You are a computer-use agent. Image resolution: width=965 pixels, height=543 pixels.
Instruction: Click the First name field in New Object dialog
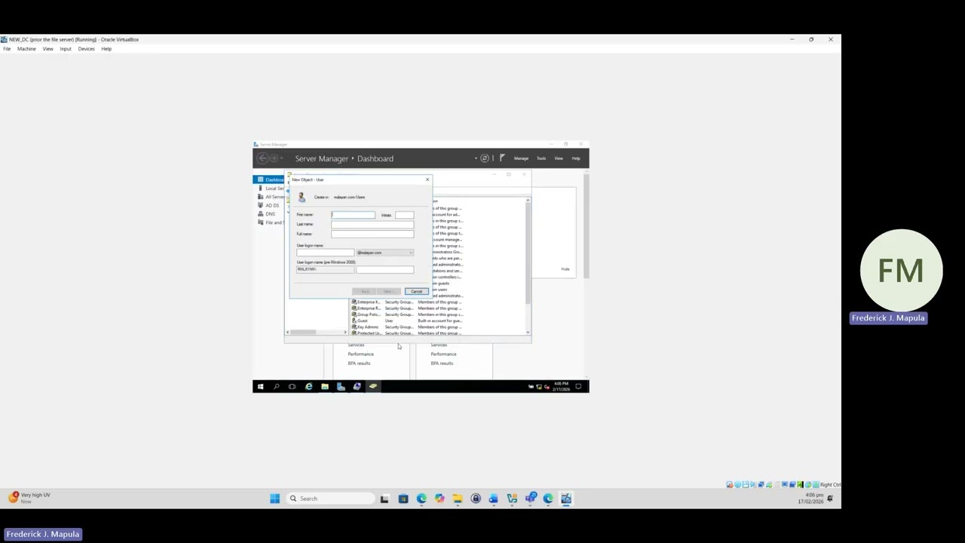[x=353, y=215]
